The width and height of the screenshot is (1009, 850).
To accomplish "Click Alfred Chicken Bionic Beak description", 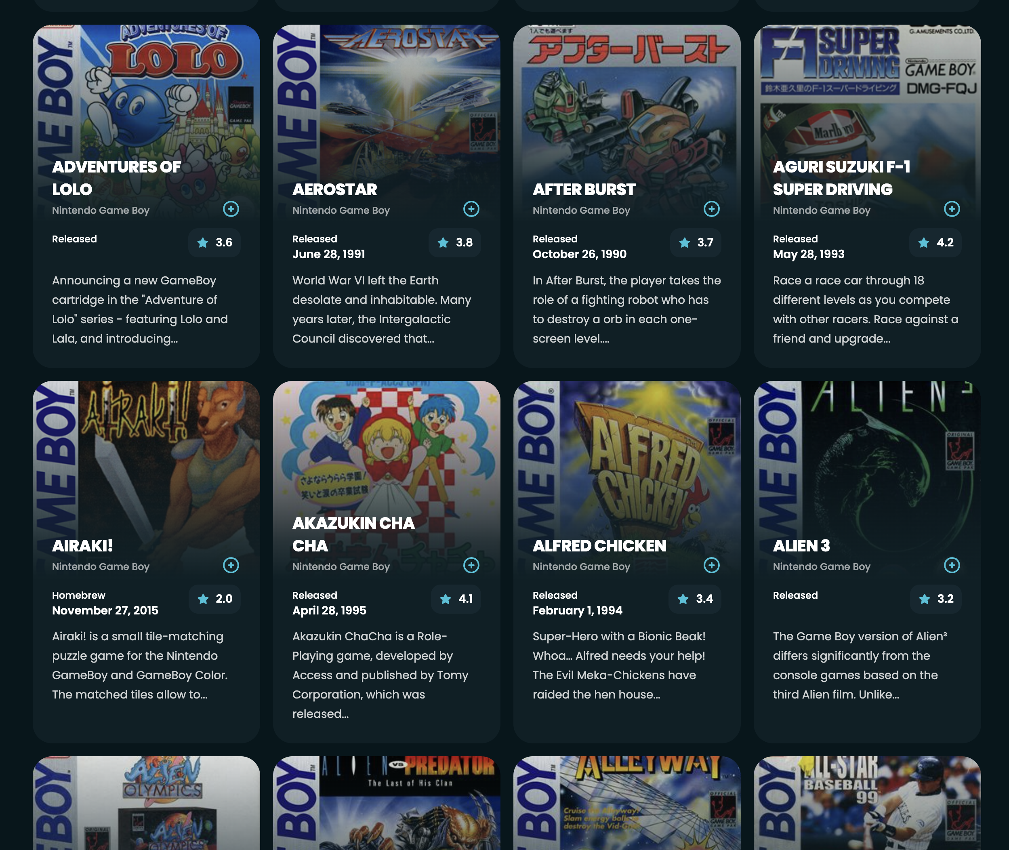I will [x=619, y=665].
